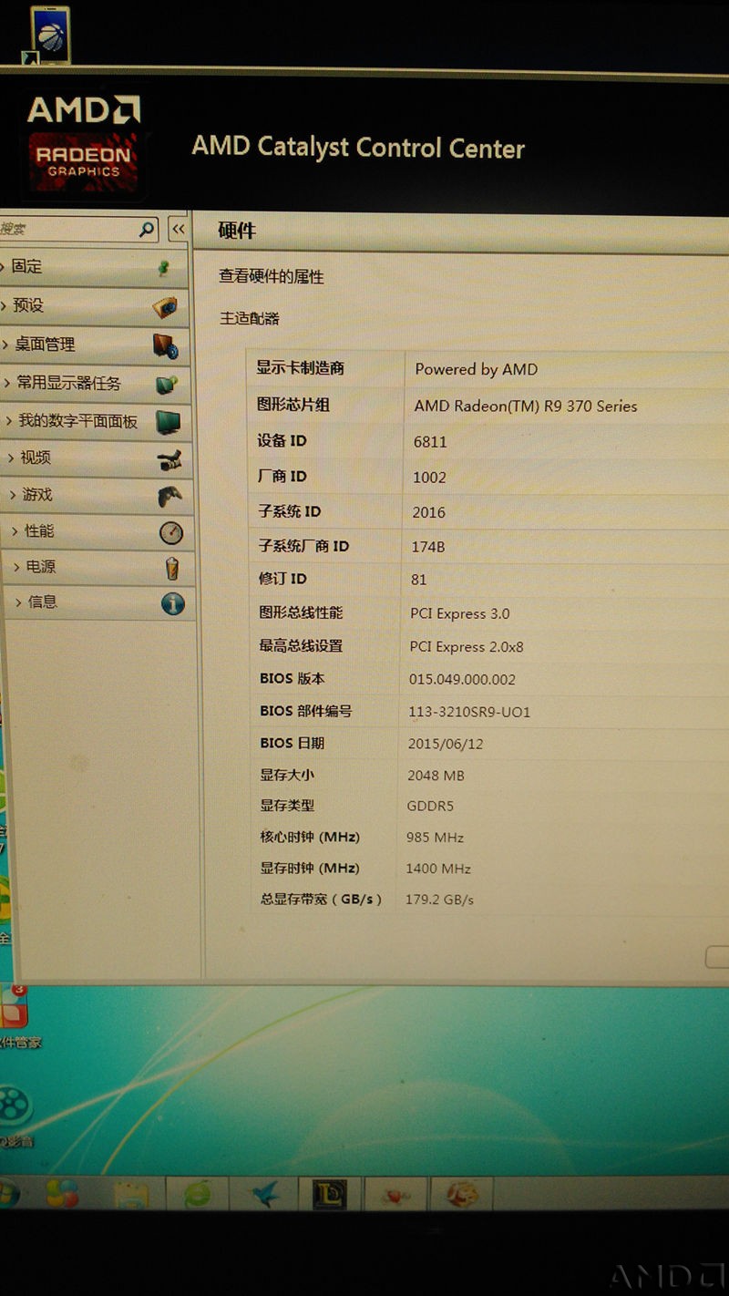
Task: Click the 查看硬件的属性 description text
Action: (x=272, y=276)
